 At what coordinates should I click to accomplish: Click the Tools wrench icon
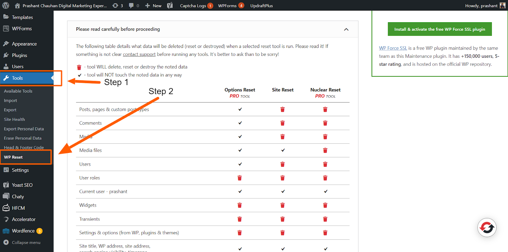click(6, 78)
